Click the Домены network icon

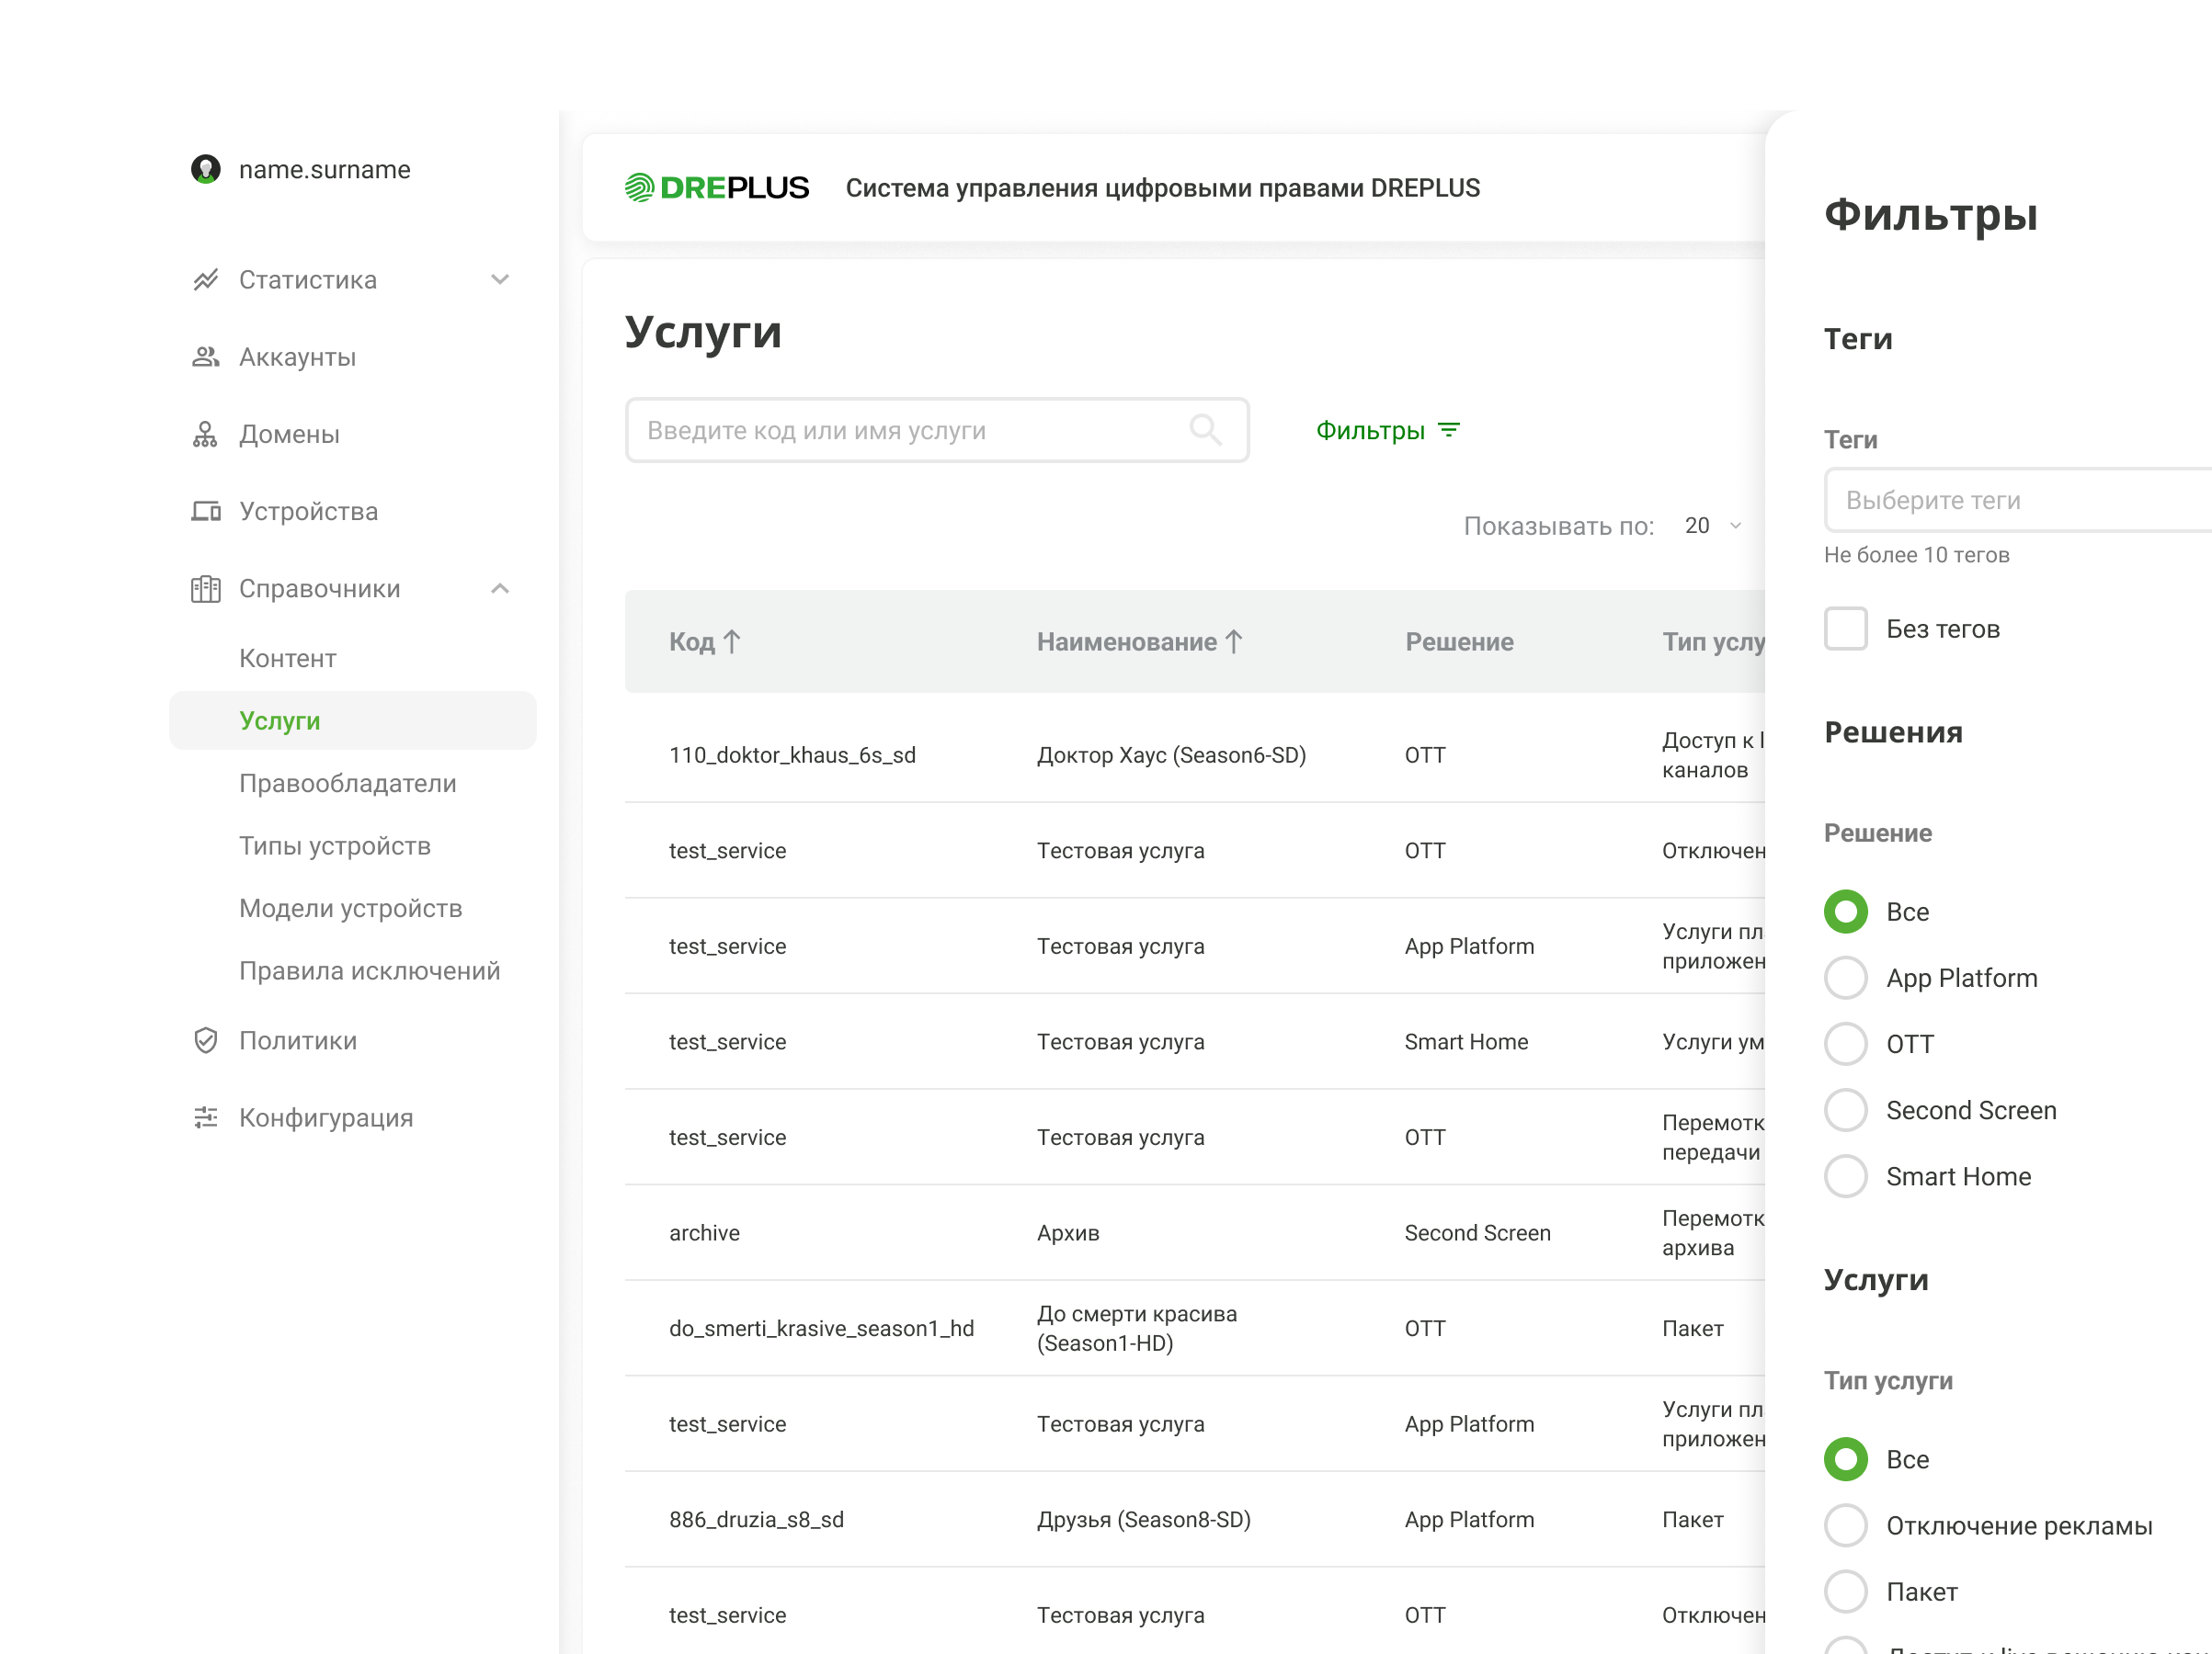(206, 434)
